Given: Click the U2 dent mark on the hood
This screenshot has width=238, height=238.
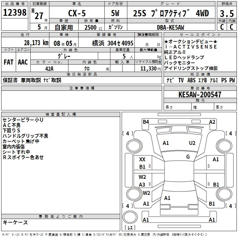Looking at the screenshot, I should (x=192, y=143).
